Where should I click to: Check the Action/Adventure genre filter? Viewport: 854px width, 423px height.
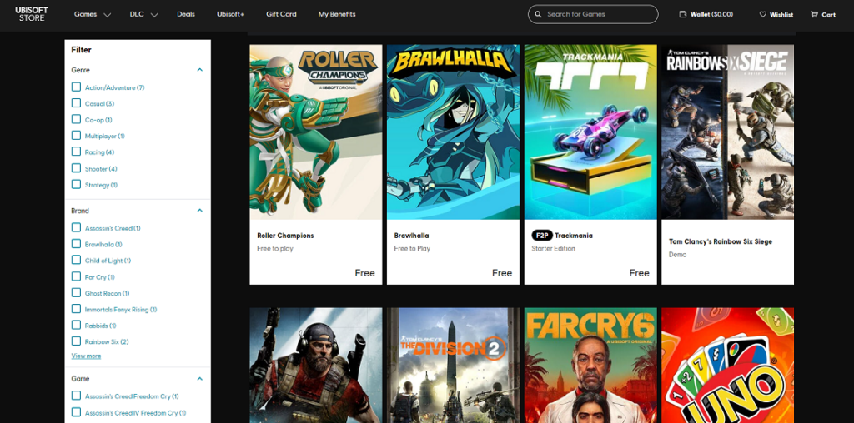click(x=76, y=87)
